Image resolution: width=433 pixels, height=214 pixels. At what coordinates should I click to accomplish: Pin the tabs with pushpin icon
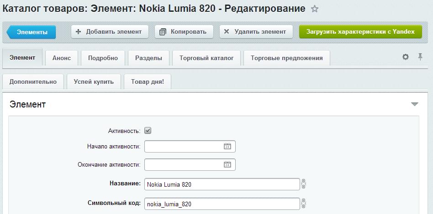pyautogui.click(x=420, y=57)
